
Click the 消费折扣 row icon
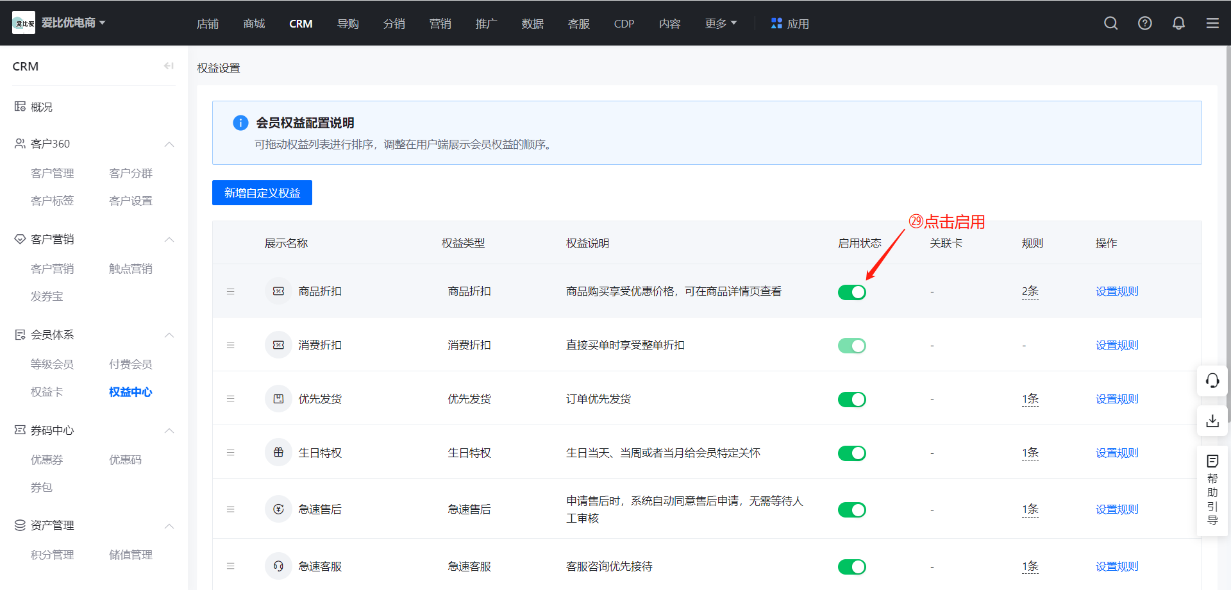click(278, 345)
